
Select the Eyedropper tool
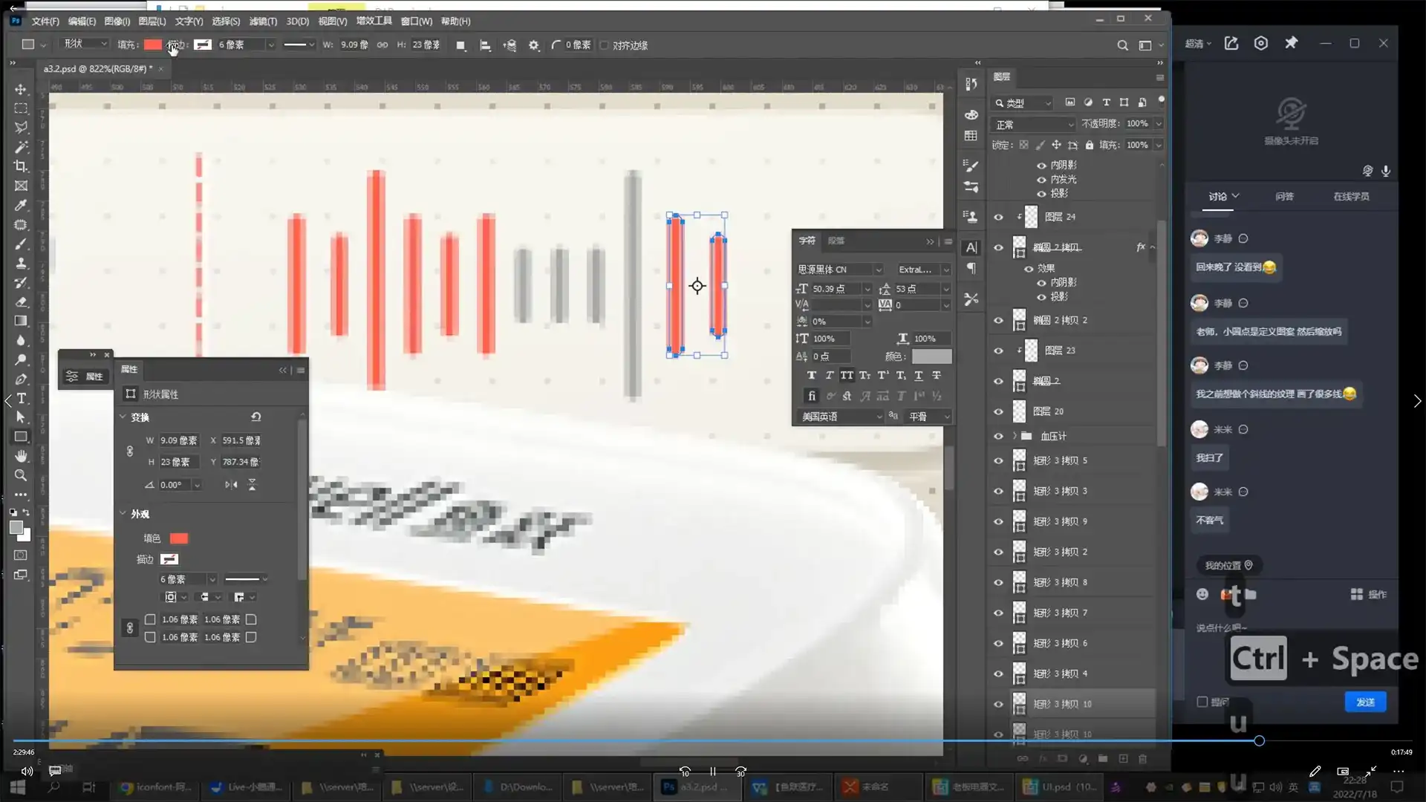tap(21, 205)
